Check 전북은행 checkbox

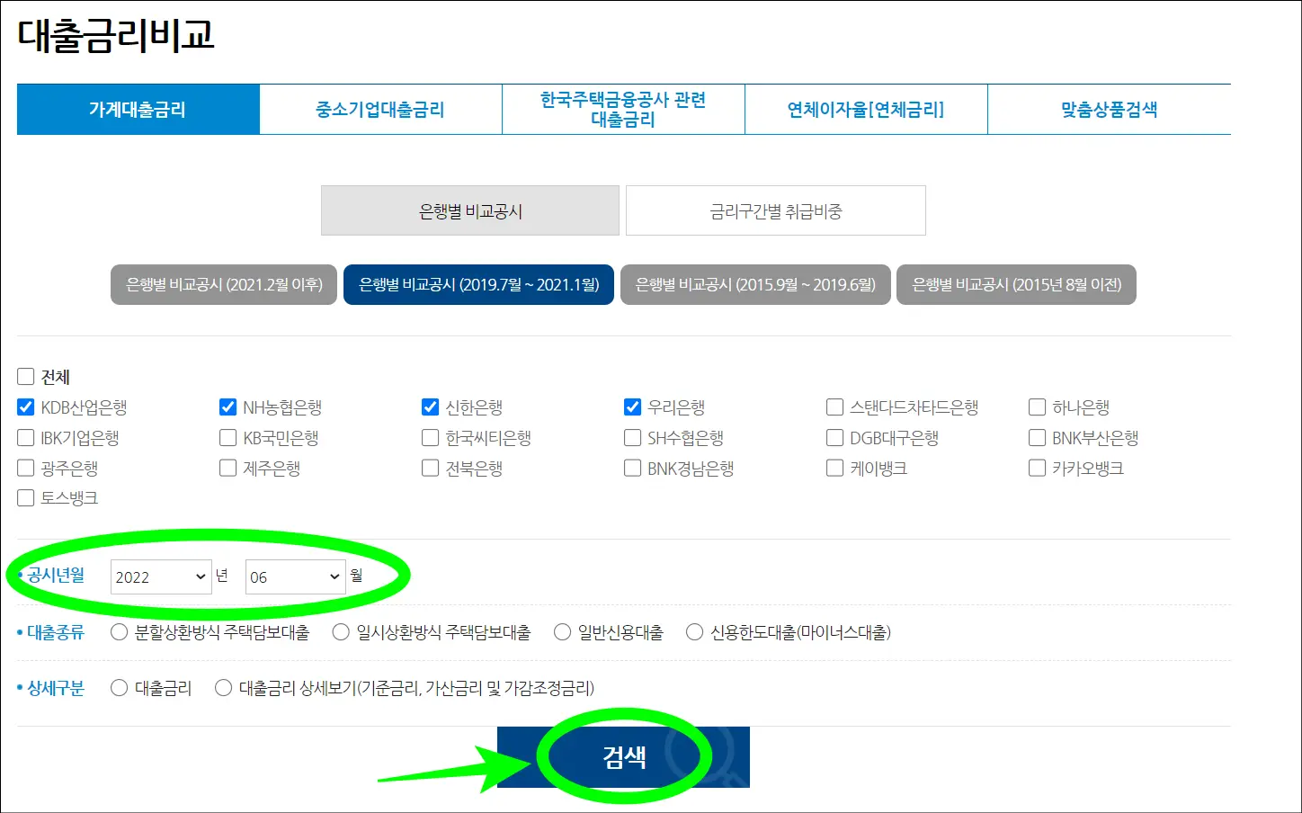coord(431,468)
